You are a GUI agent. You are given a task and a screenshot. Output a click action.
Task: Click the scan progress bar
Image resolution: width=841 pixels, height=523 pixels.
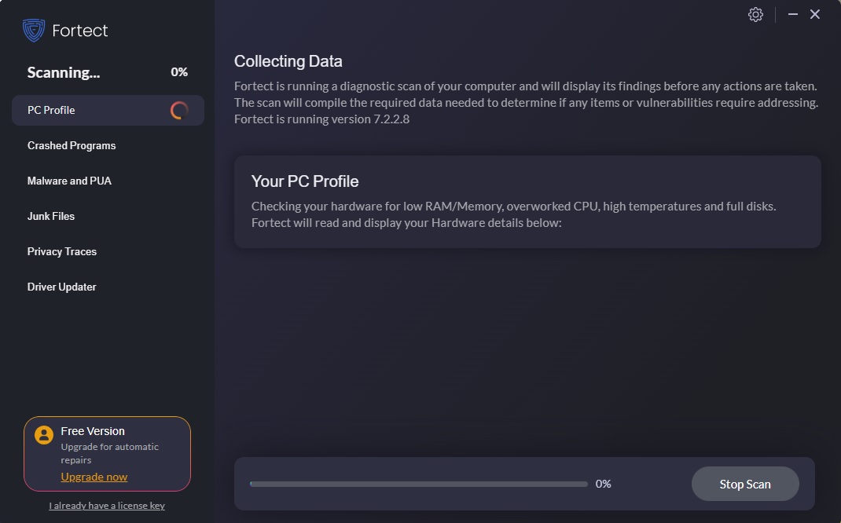point(418,484)
